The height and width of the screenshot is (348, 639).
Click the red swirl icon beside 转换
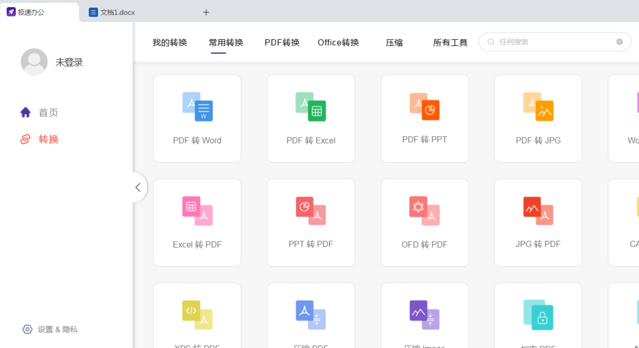pos(25,139)
